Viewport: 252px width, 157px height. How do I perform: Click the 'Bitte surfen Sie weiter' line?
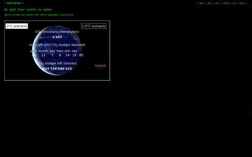39,15
